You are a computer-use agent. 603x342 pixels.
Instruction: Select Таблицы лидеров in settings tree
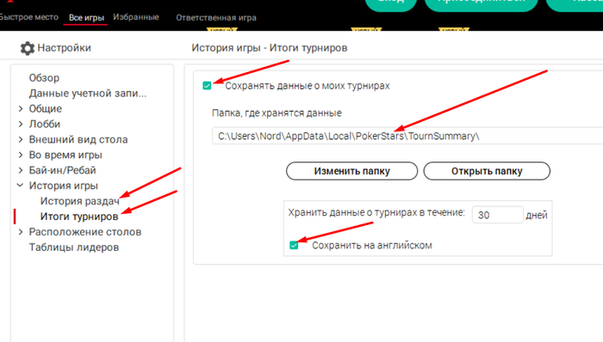coord(74,247)
